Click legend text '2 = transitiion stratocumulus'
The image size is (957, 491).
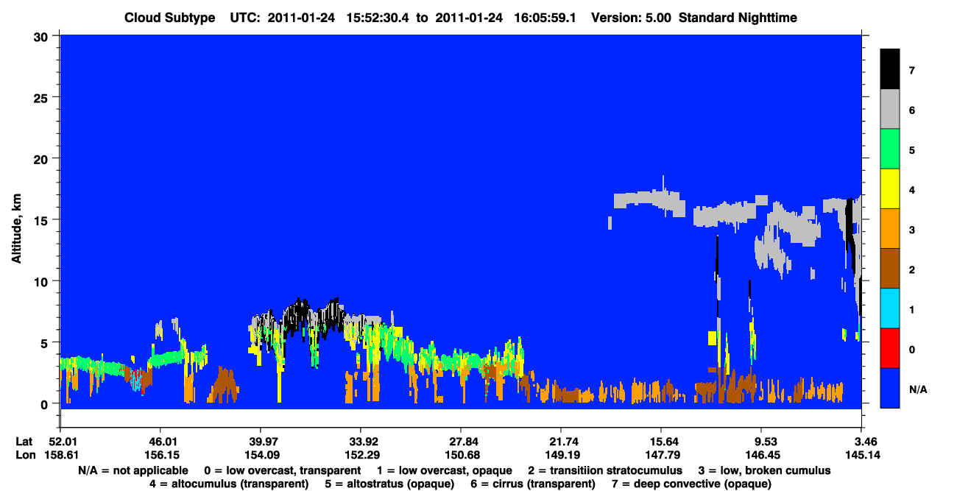point(605,470)
